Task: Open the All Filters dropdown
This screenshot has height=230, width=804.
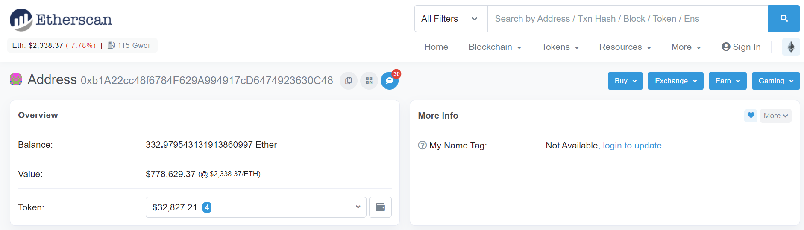Action: pos(450,19)
